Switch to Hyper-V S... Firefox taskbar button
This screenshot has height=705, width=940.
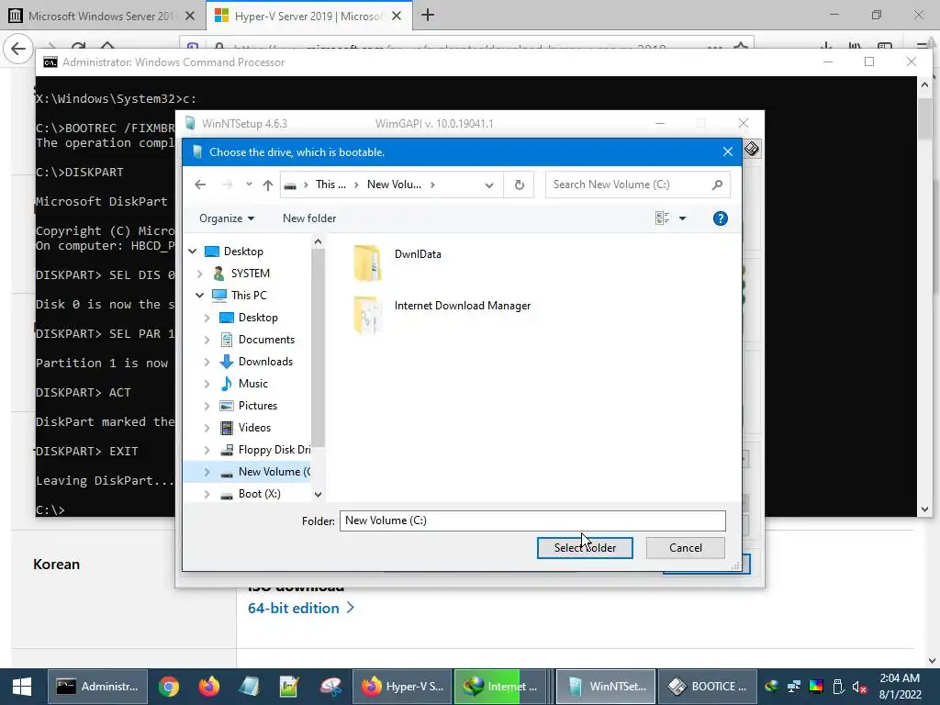coord(402,687)
